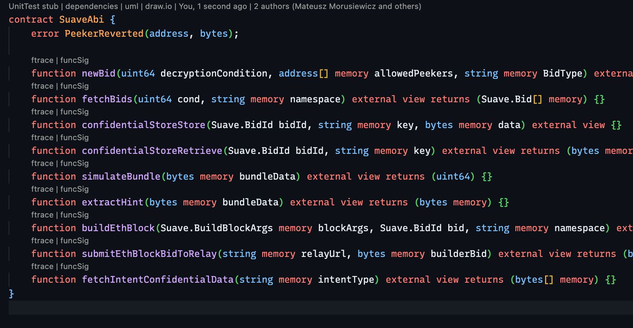Screen dimensions: 633x328
Task: Click funcSig lens for fetchBids function
Action: [74, 86]
